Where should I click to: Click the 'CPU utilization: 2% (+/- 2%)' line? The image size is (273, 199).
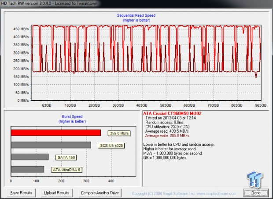(167, 127)
